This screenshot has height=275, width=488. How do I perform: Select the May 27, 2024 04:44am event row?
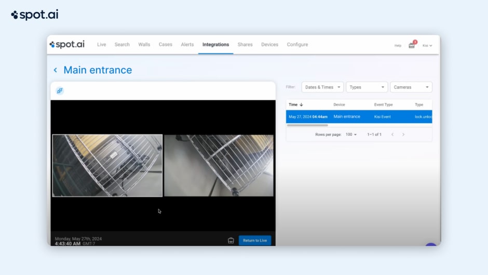pos(359,116)
